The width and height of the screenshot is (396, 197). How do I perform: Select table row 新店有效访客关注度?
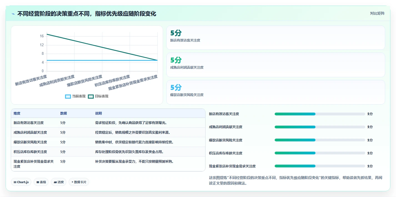(108, 123)
